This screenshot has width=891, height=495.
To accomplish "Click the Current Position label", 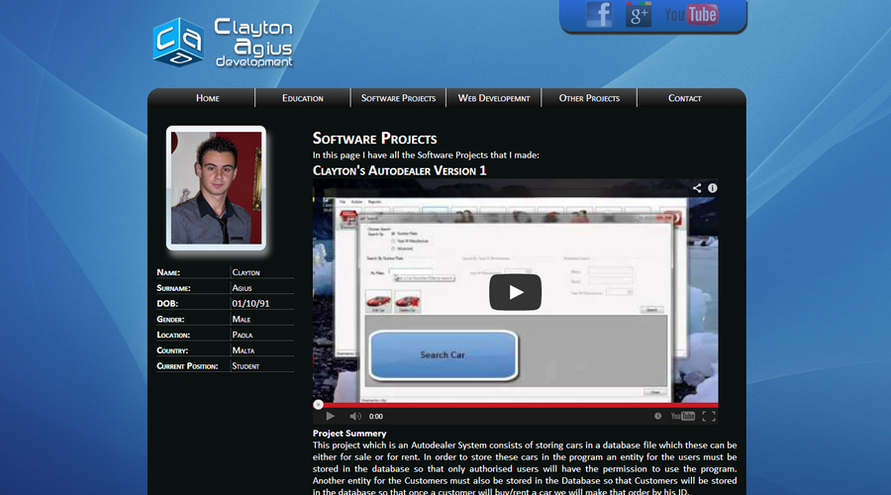I will coord(187,366).
